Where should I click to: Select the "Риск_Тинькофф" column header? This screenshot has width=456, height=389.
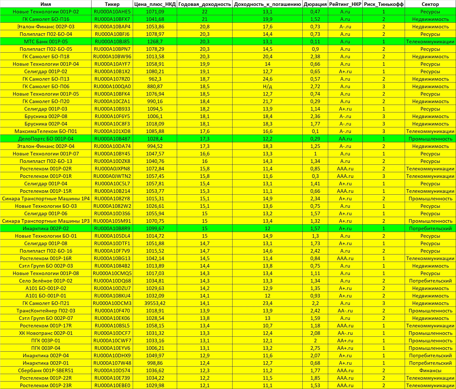pos(384,4)
